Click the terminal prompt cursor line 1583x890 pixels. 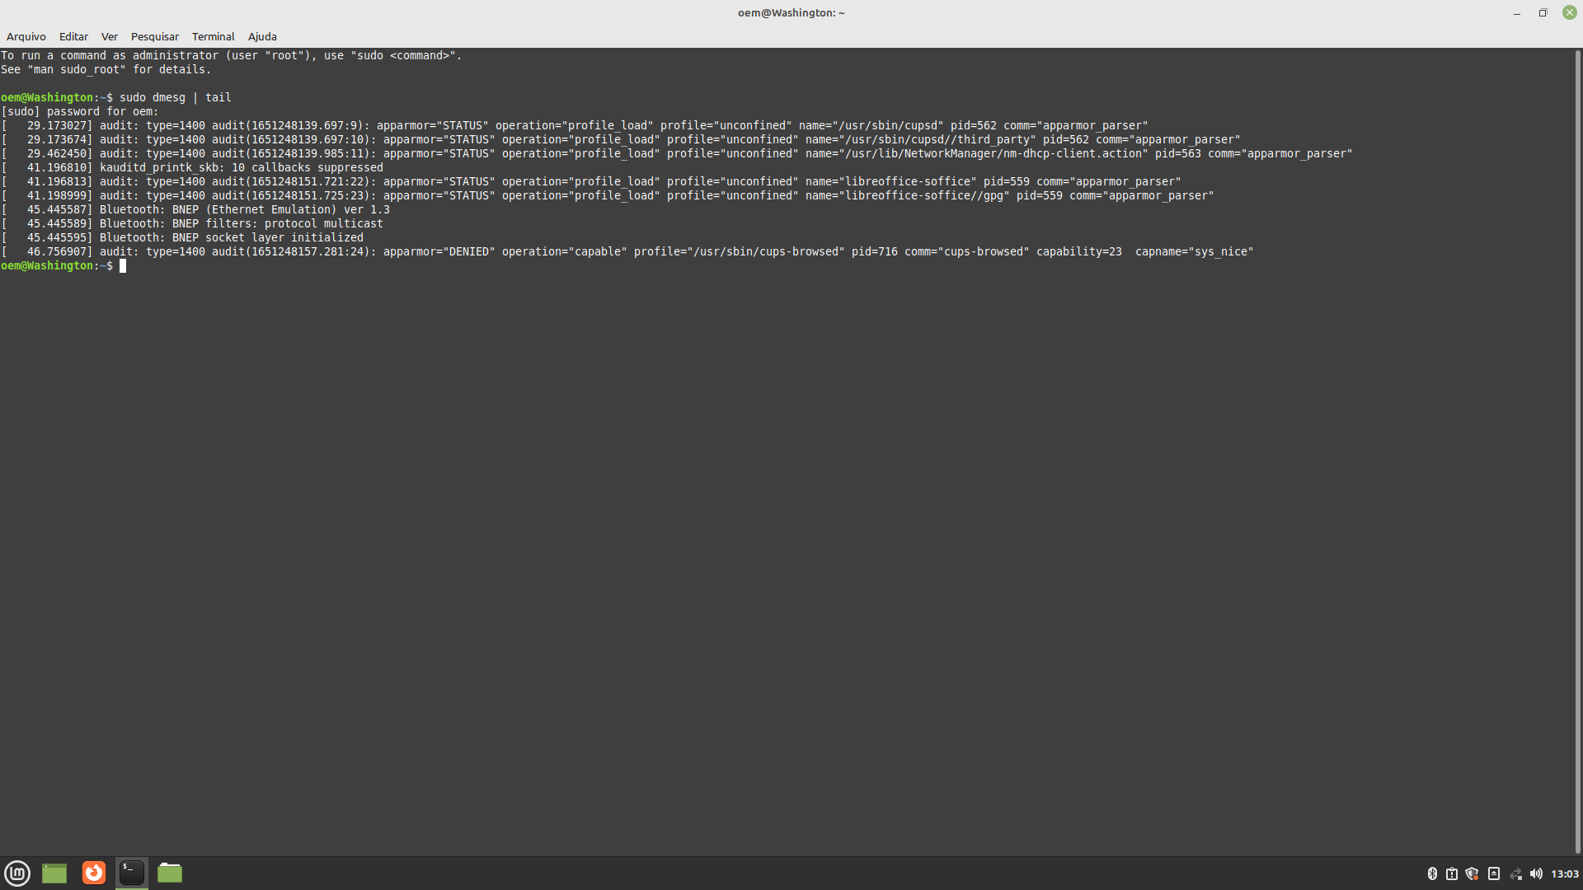click(x=123, y=265)
